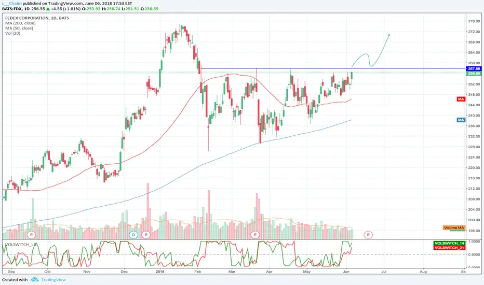Click the Sep label on time axis
484x285 pixels.
click(11, 272)
